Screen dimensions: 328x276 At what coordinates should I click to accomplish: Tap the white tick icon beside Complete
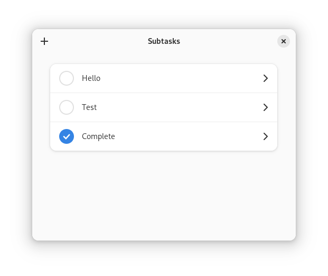pos(67,136)
